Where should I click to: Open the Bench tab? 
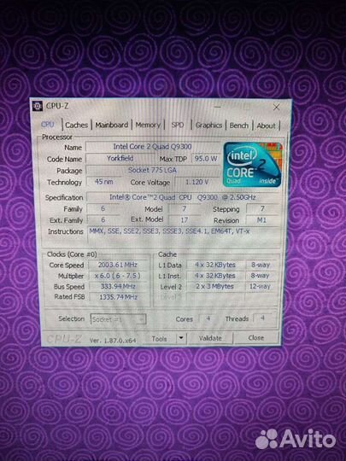tap(239, 125)
